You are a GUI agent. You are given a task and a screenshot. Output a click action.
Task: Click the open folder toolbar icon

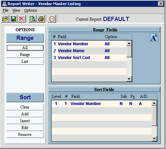5,19
